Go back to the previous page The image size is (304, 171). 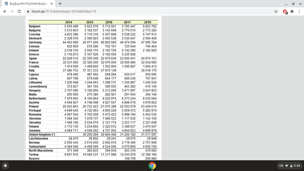click(5, 12)
